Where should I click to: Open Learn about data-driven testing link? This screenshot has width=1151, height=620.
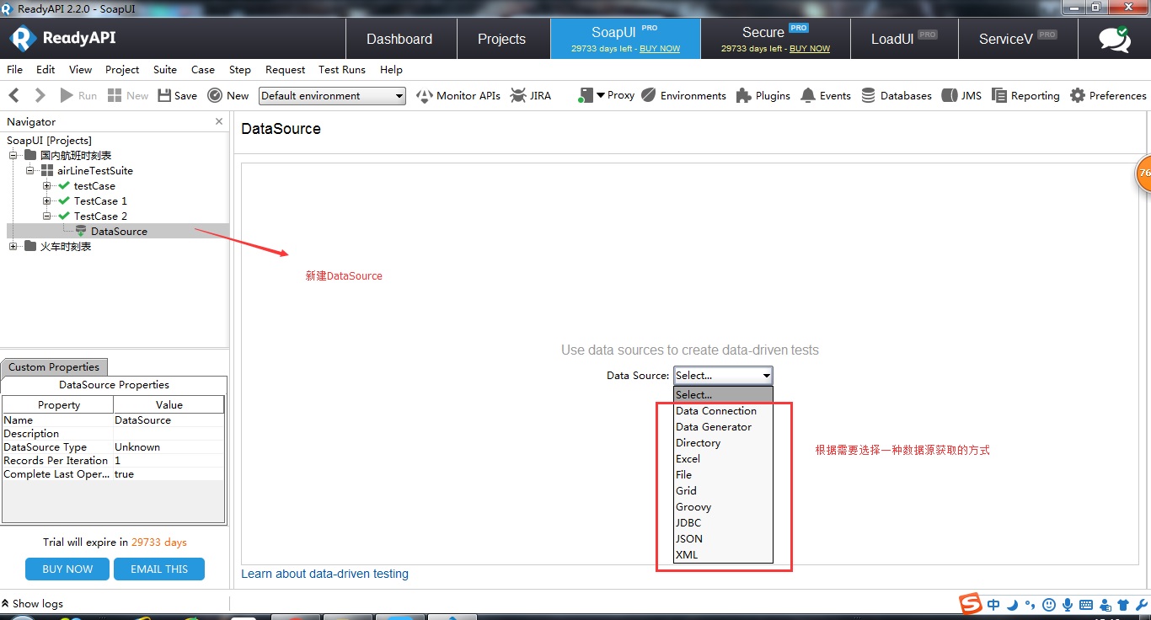point(324,574)
